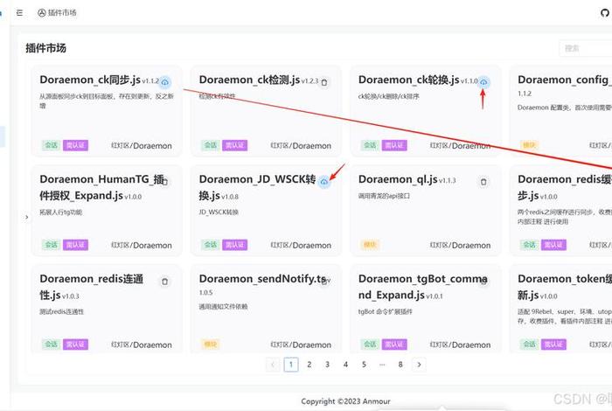Delete the Doraemon_ql.js plugin

click(x=483, y=182)
